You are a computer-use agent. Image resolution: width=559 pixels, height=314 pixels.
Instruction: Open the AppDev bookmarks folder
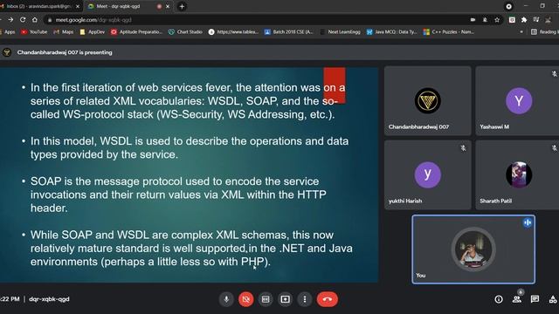click(93, 32)
